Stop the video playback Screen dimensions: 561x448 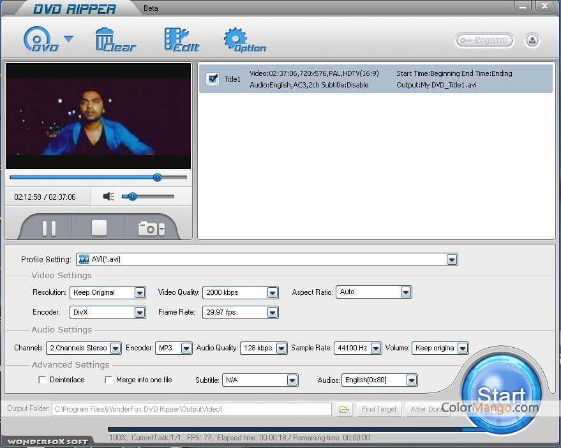tap(99, 228)
